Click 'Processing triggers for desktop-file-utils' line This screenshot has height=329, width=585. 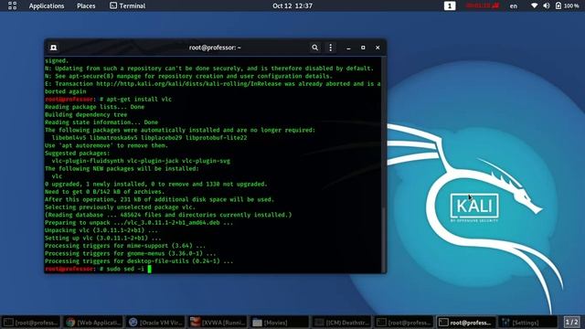pos(139,261)
